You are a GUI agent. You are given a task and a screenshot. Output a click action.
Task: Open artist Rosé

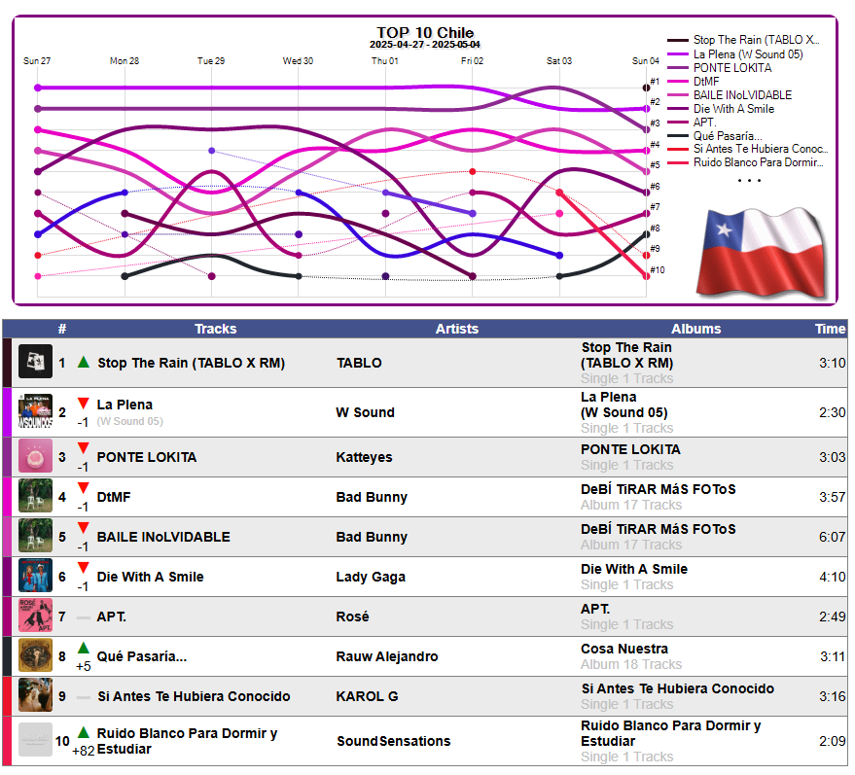tap(353, 616)
